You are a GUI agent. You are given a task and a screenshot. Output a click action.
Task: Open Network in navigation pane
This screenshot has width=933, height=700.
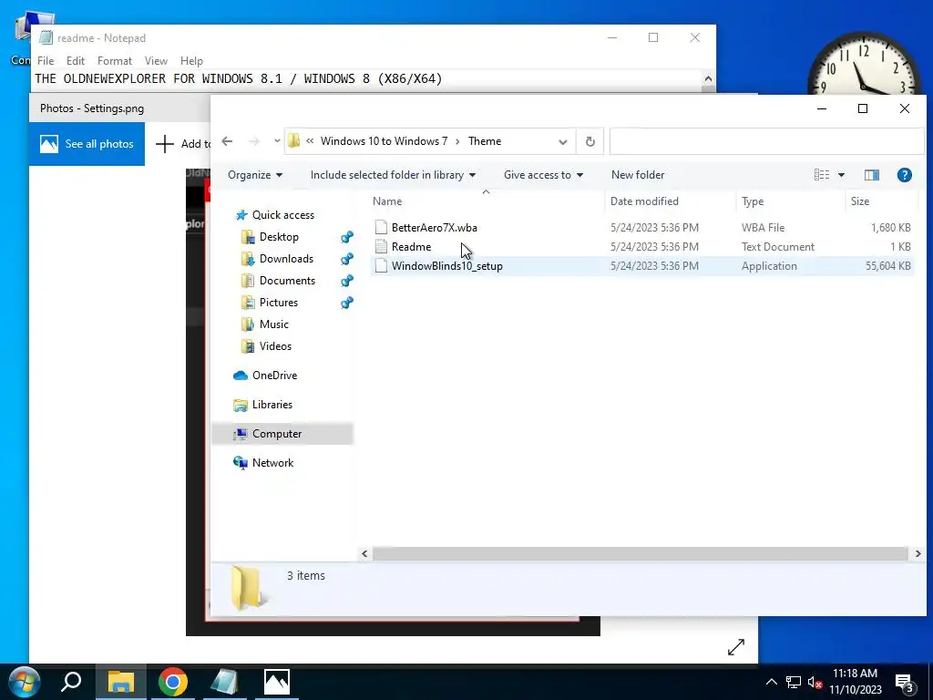(x=272, y=462)
